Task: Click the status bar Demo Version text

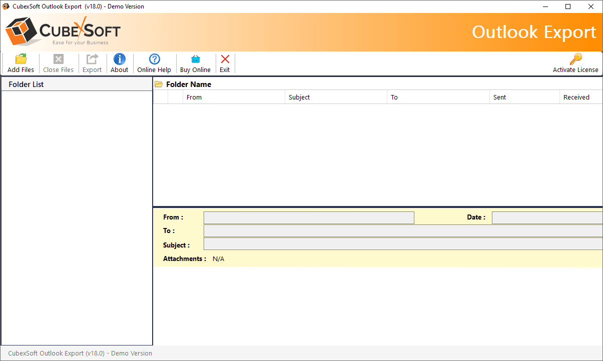Action: click(x=80, y=353)
